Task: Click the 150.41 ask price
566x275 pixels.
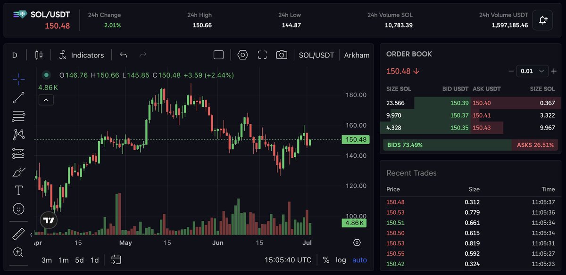Action: (482, 115)
